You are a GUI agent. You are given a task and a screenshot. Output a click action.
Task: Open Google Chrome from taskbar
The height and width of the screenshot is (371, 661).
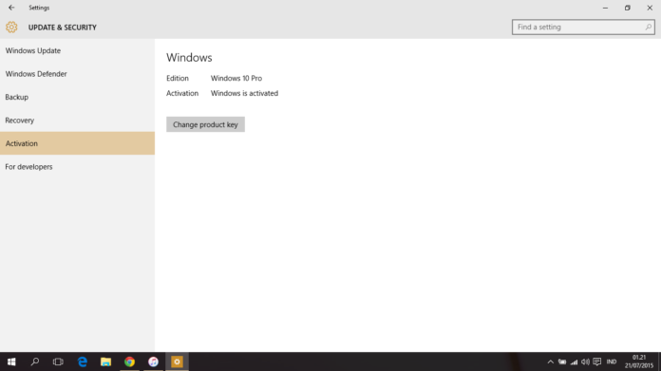[129, 362]
